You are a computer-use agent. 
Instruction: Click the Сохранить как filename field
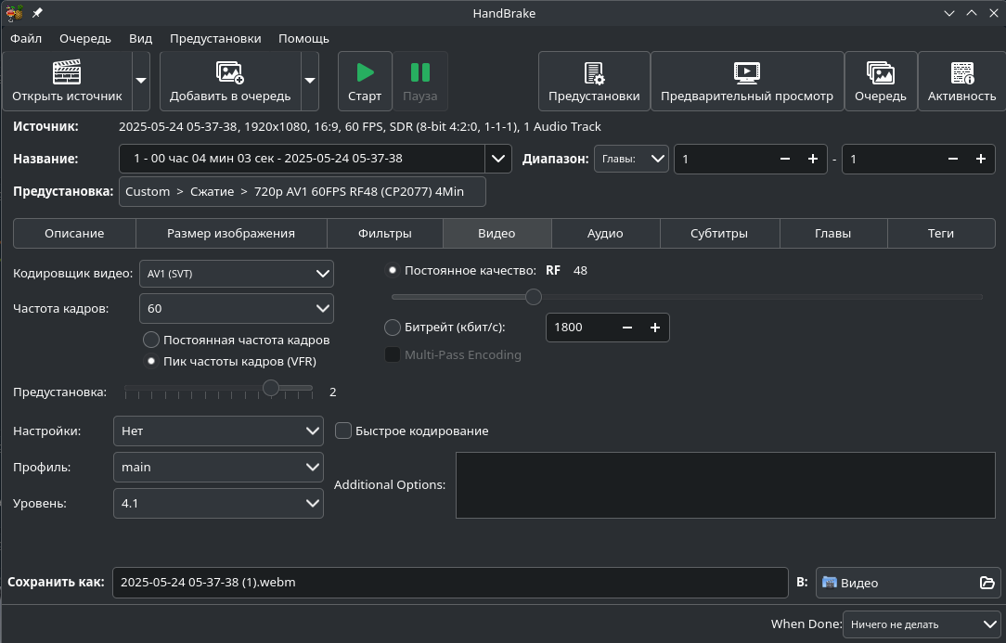(x=450, y=582)
